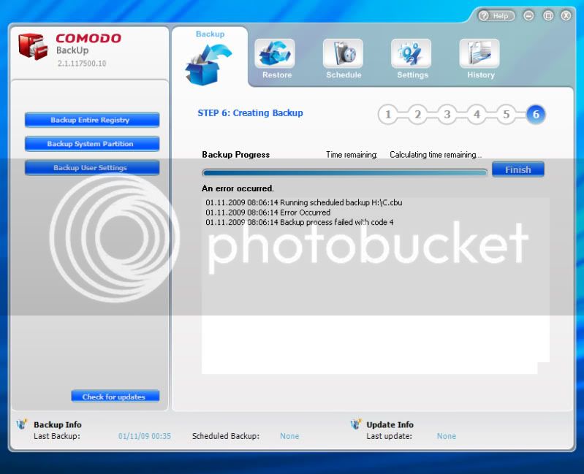Viewport: 584px width, 474px height.
Task: Click the Finish button
Action: [517, 169]
